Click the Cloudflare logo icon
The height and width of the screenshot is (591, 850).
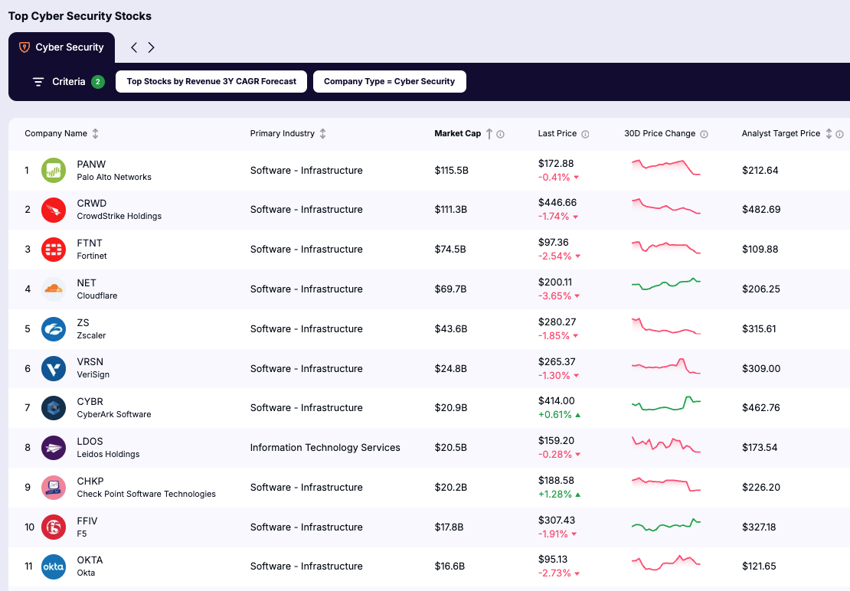point(54,289)
